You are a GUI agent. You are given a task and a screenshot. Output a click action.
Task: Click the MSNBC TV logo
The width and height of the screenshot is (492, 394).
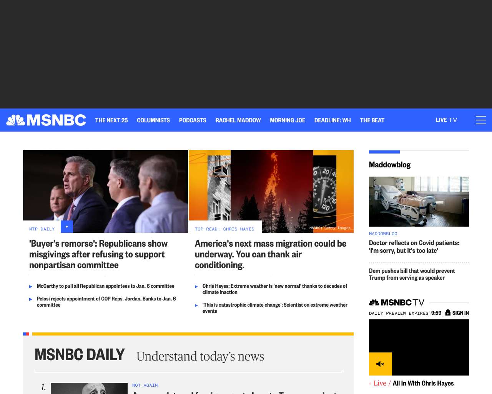coord(397,302)
